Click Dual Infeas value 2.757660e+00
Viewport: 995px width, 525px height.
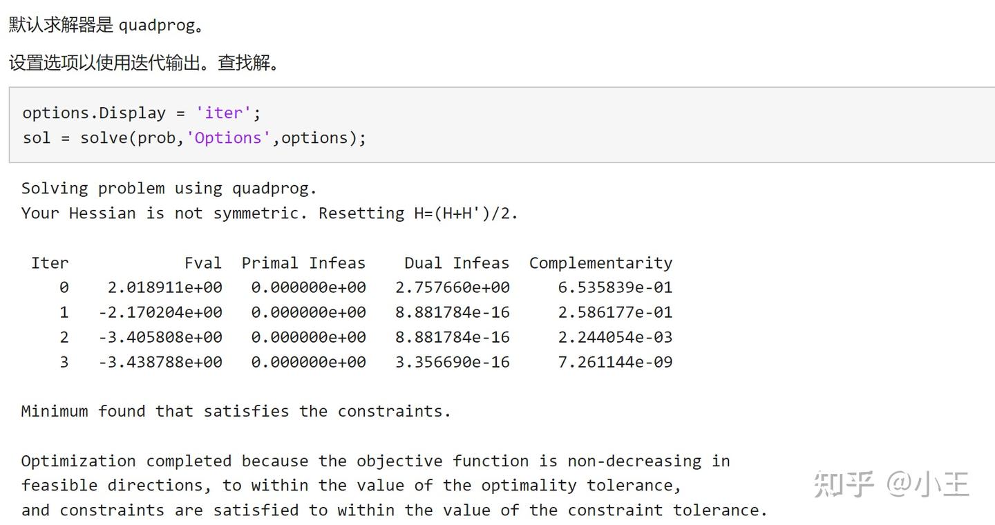pyautogui.click(x=453, y=287)
